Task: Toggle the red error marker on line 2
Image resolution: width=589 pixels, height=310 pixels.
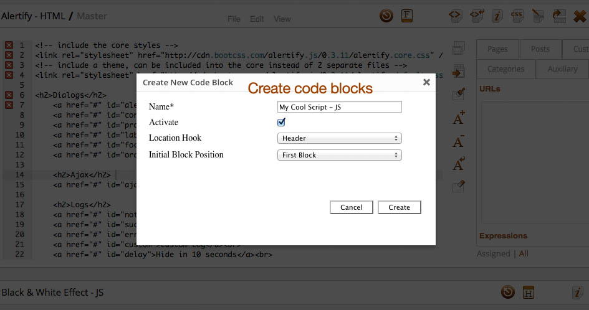Action: 9,55
